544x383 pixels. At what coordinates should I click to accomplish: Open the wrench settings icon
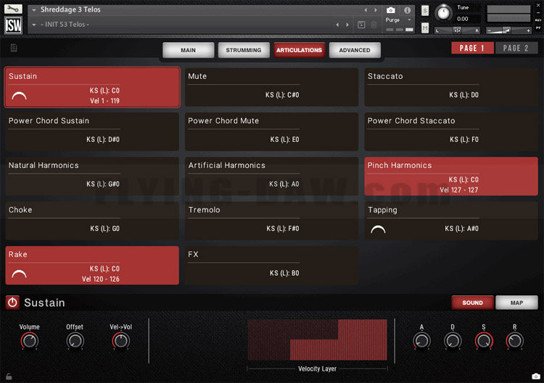tap(13, 9)
